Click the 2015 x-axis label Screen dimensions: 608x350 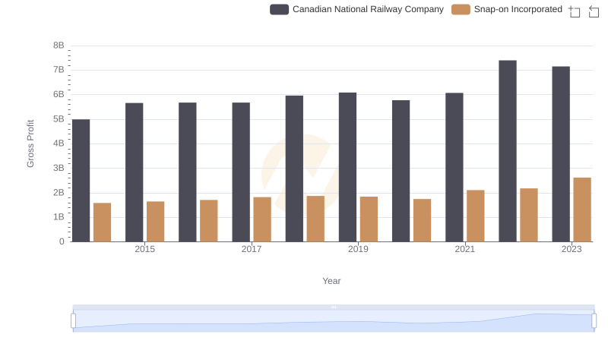(x=144, y=249)
